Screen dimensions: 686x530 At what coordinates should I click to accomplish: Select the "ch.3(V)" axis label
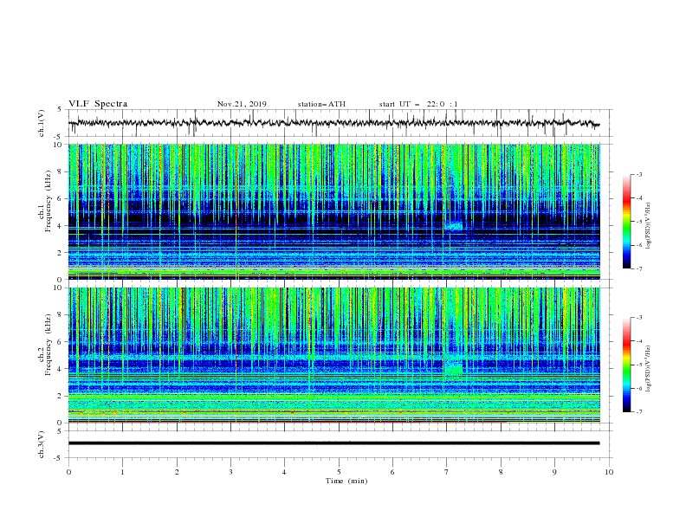pos(42,444)
